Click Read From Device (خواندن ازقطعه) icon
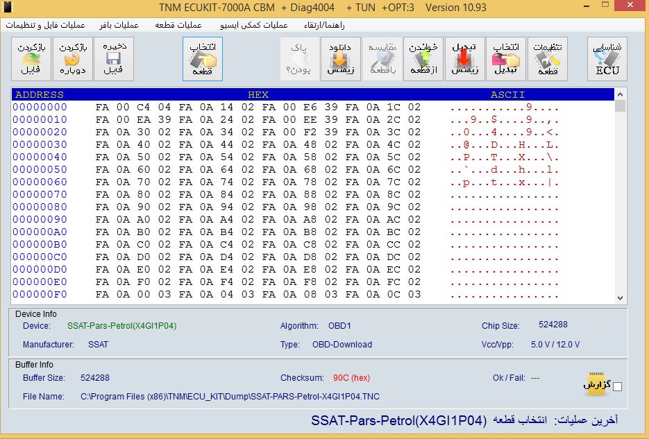This screenshot has height=439, width=649. pyautogui.click(x=423, y=59)
